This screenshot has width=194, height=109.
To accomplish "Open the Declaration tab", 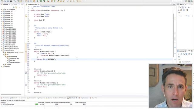I will click(32, 98).
